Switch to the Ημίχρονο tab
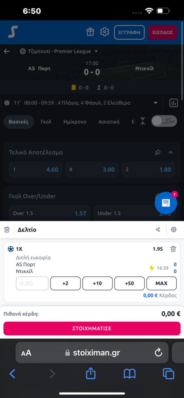The width and height of the screenshot is (184, 398). click(x=75, y=122)
